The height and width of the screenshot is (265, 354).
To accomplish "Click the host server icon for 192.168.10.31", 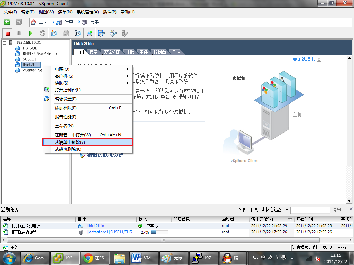I will 11,42.
